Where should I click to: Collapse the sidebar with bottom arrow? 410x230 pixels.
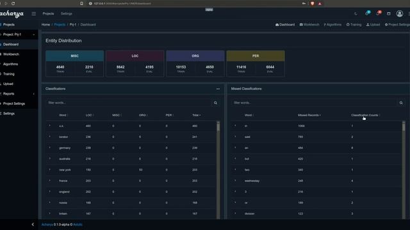[33, 224]
